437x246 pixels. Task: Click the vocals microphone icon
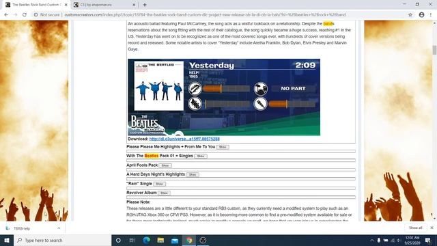pos(261,104)
